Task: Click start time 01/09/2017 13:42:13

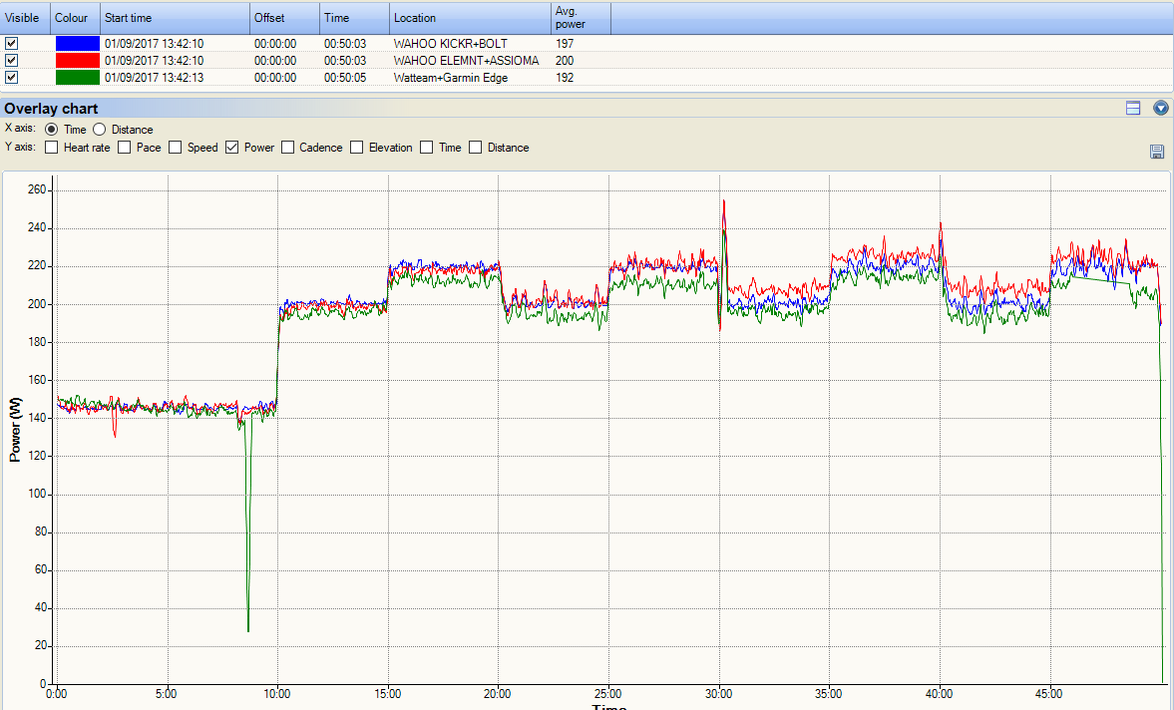Action: (154, 78)
